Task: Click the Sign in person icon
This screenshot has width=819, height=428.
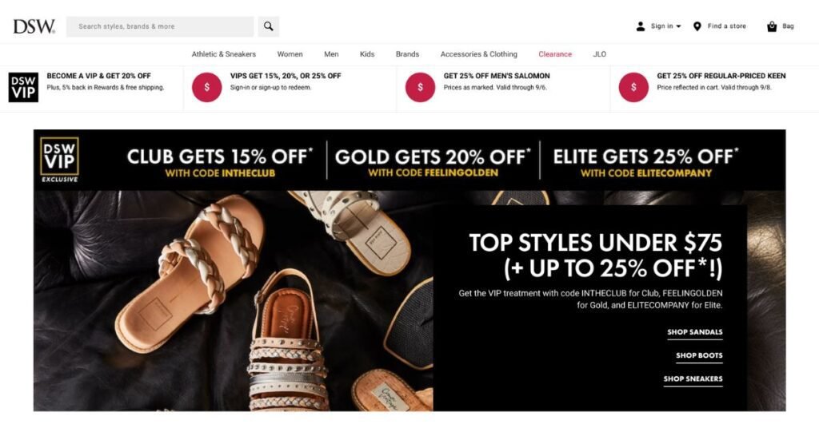Action: (641, 26)
